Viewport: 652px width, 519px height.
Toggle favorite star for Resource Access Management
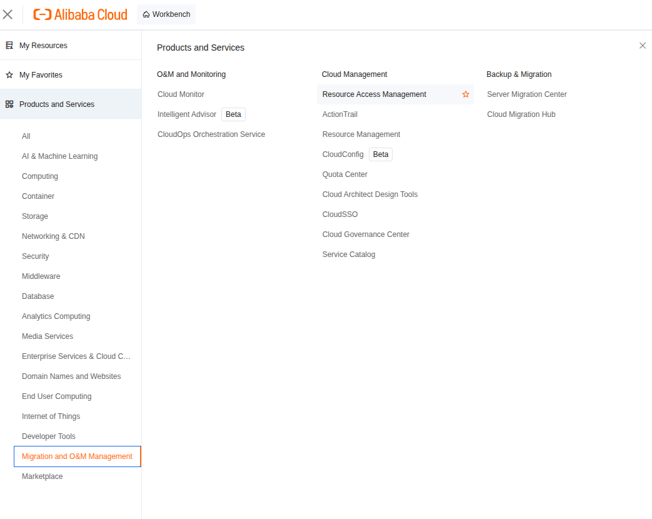pyautogui.click(x=466, y=94)
